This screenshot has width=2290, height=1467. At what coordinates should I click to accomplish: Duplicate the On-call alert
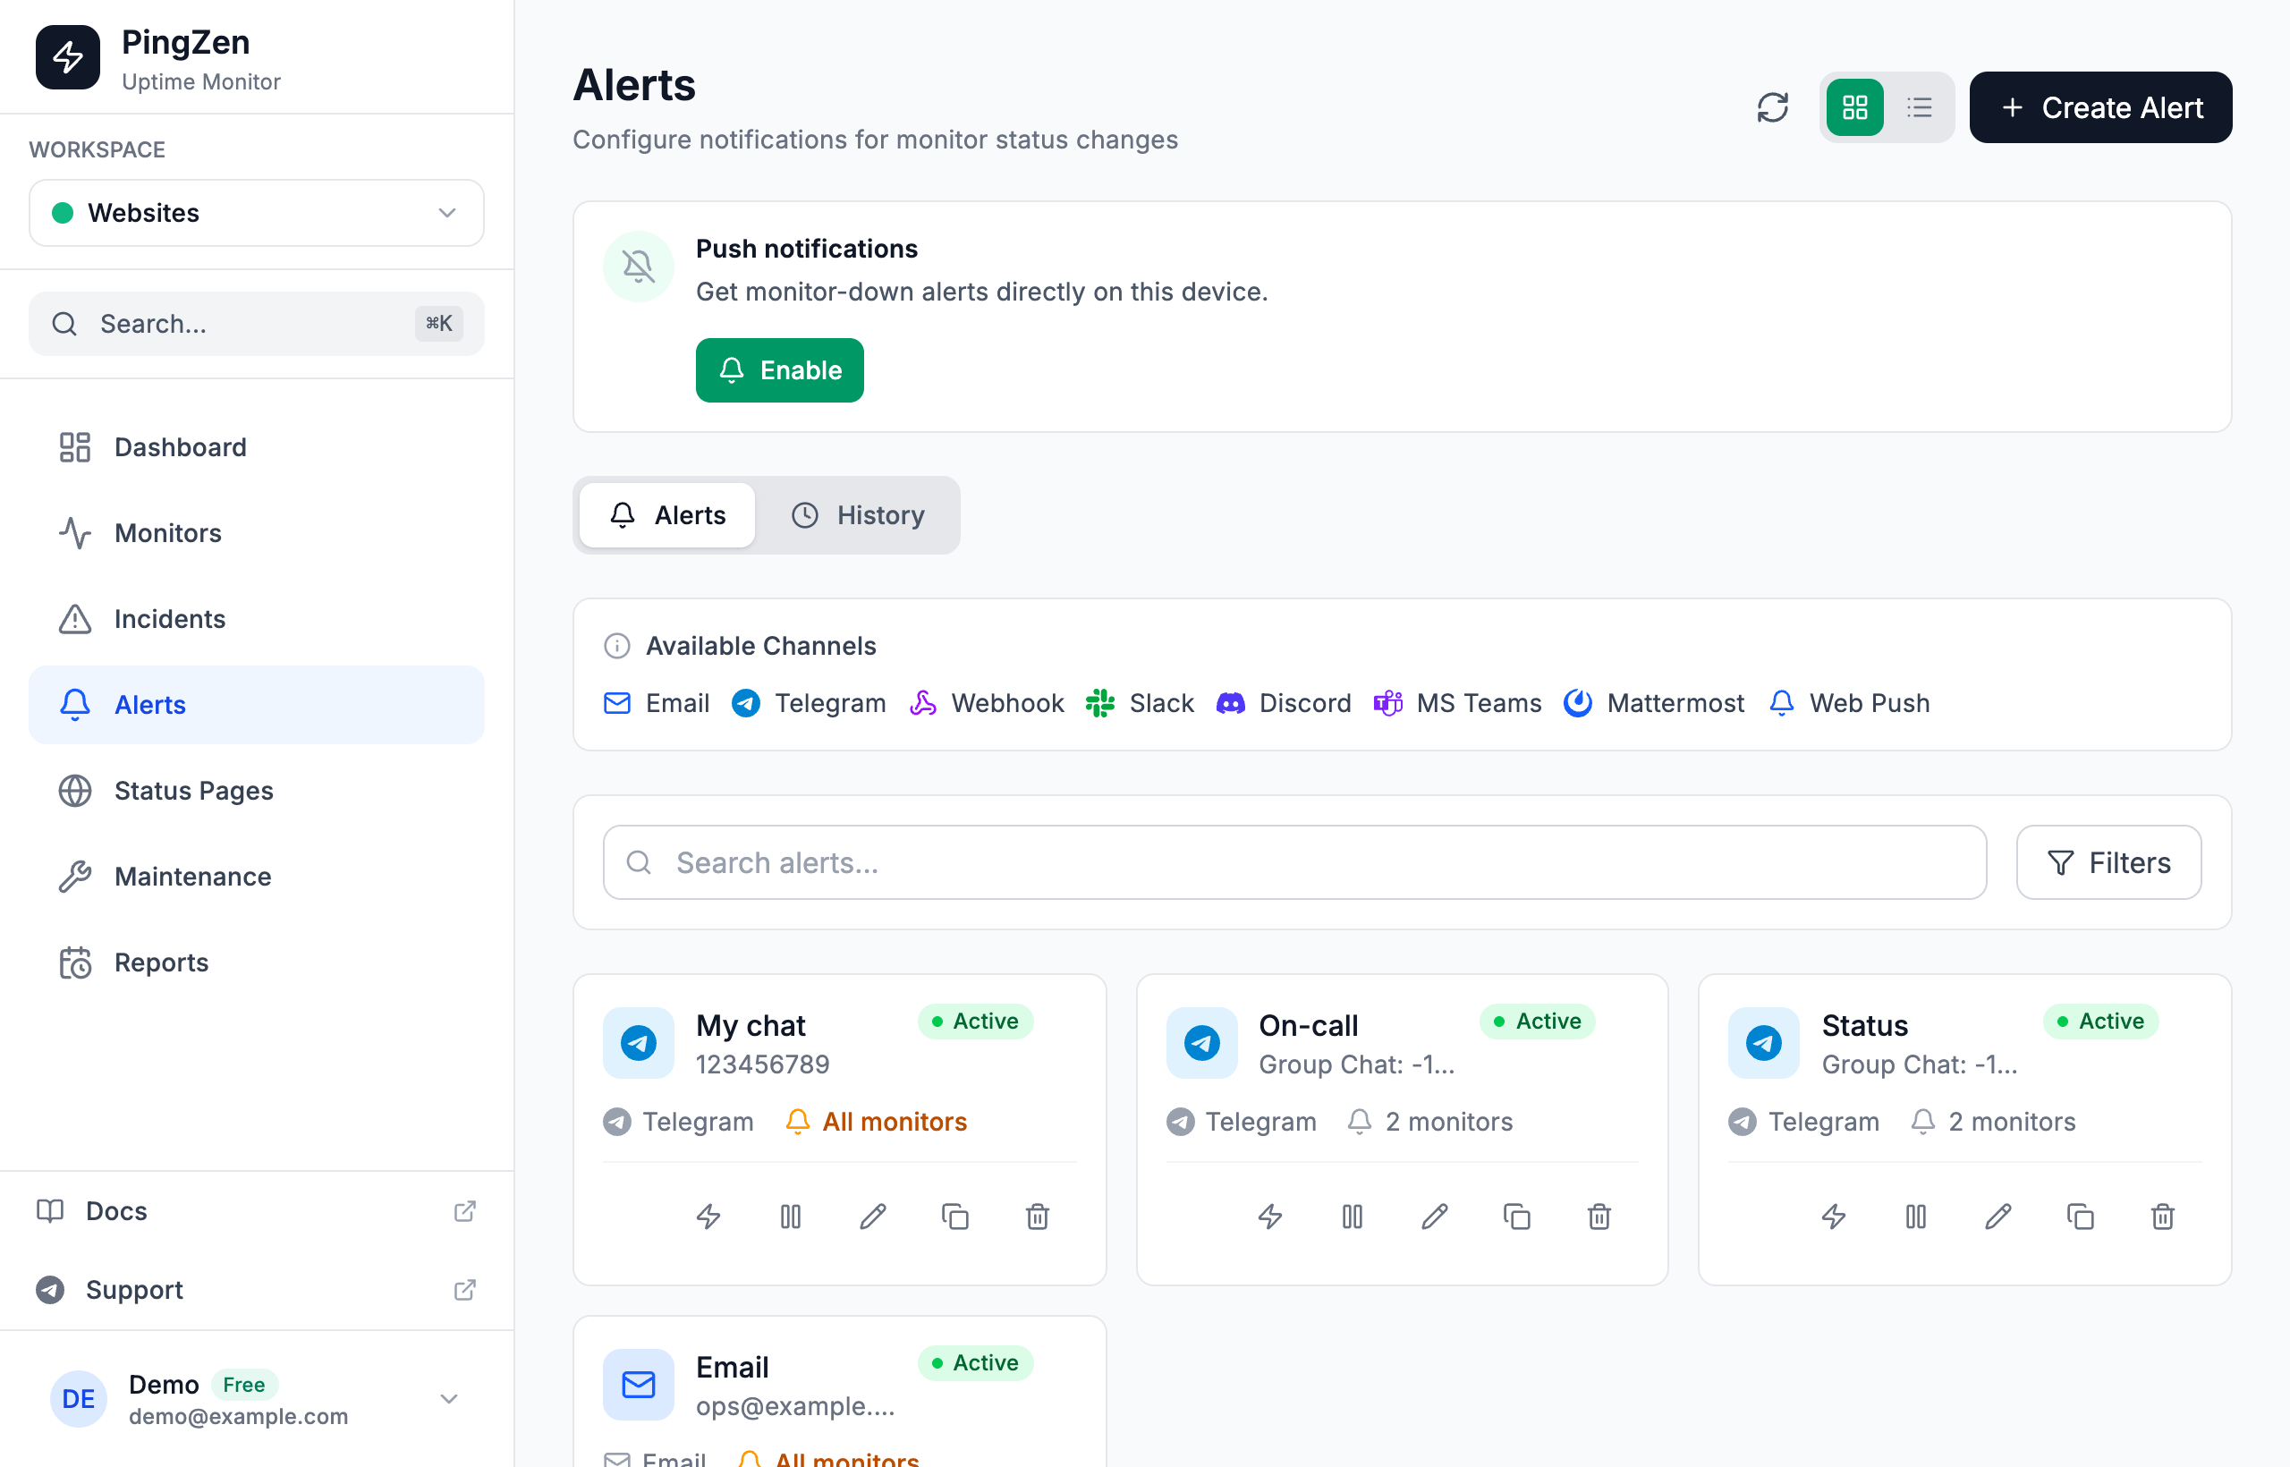tap(1516, 1216)
